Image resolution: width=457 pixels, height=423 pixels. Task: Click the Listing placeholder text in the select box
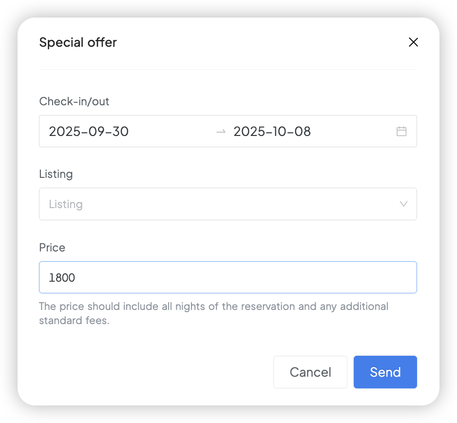[x=66, y=204]
